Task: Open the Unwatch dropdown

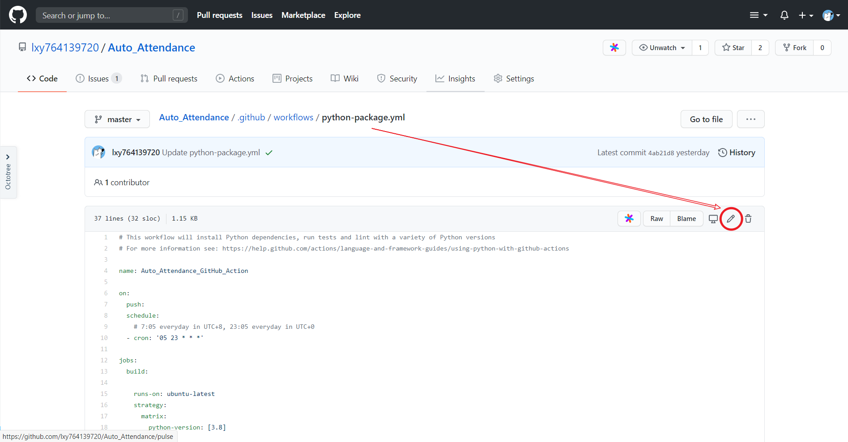Action: pyautogui.click(x=662, y=47)
